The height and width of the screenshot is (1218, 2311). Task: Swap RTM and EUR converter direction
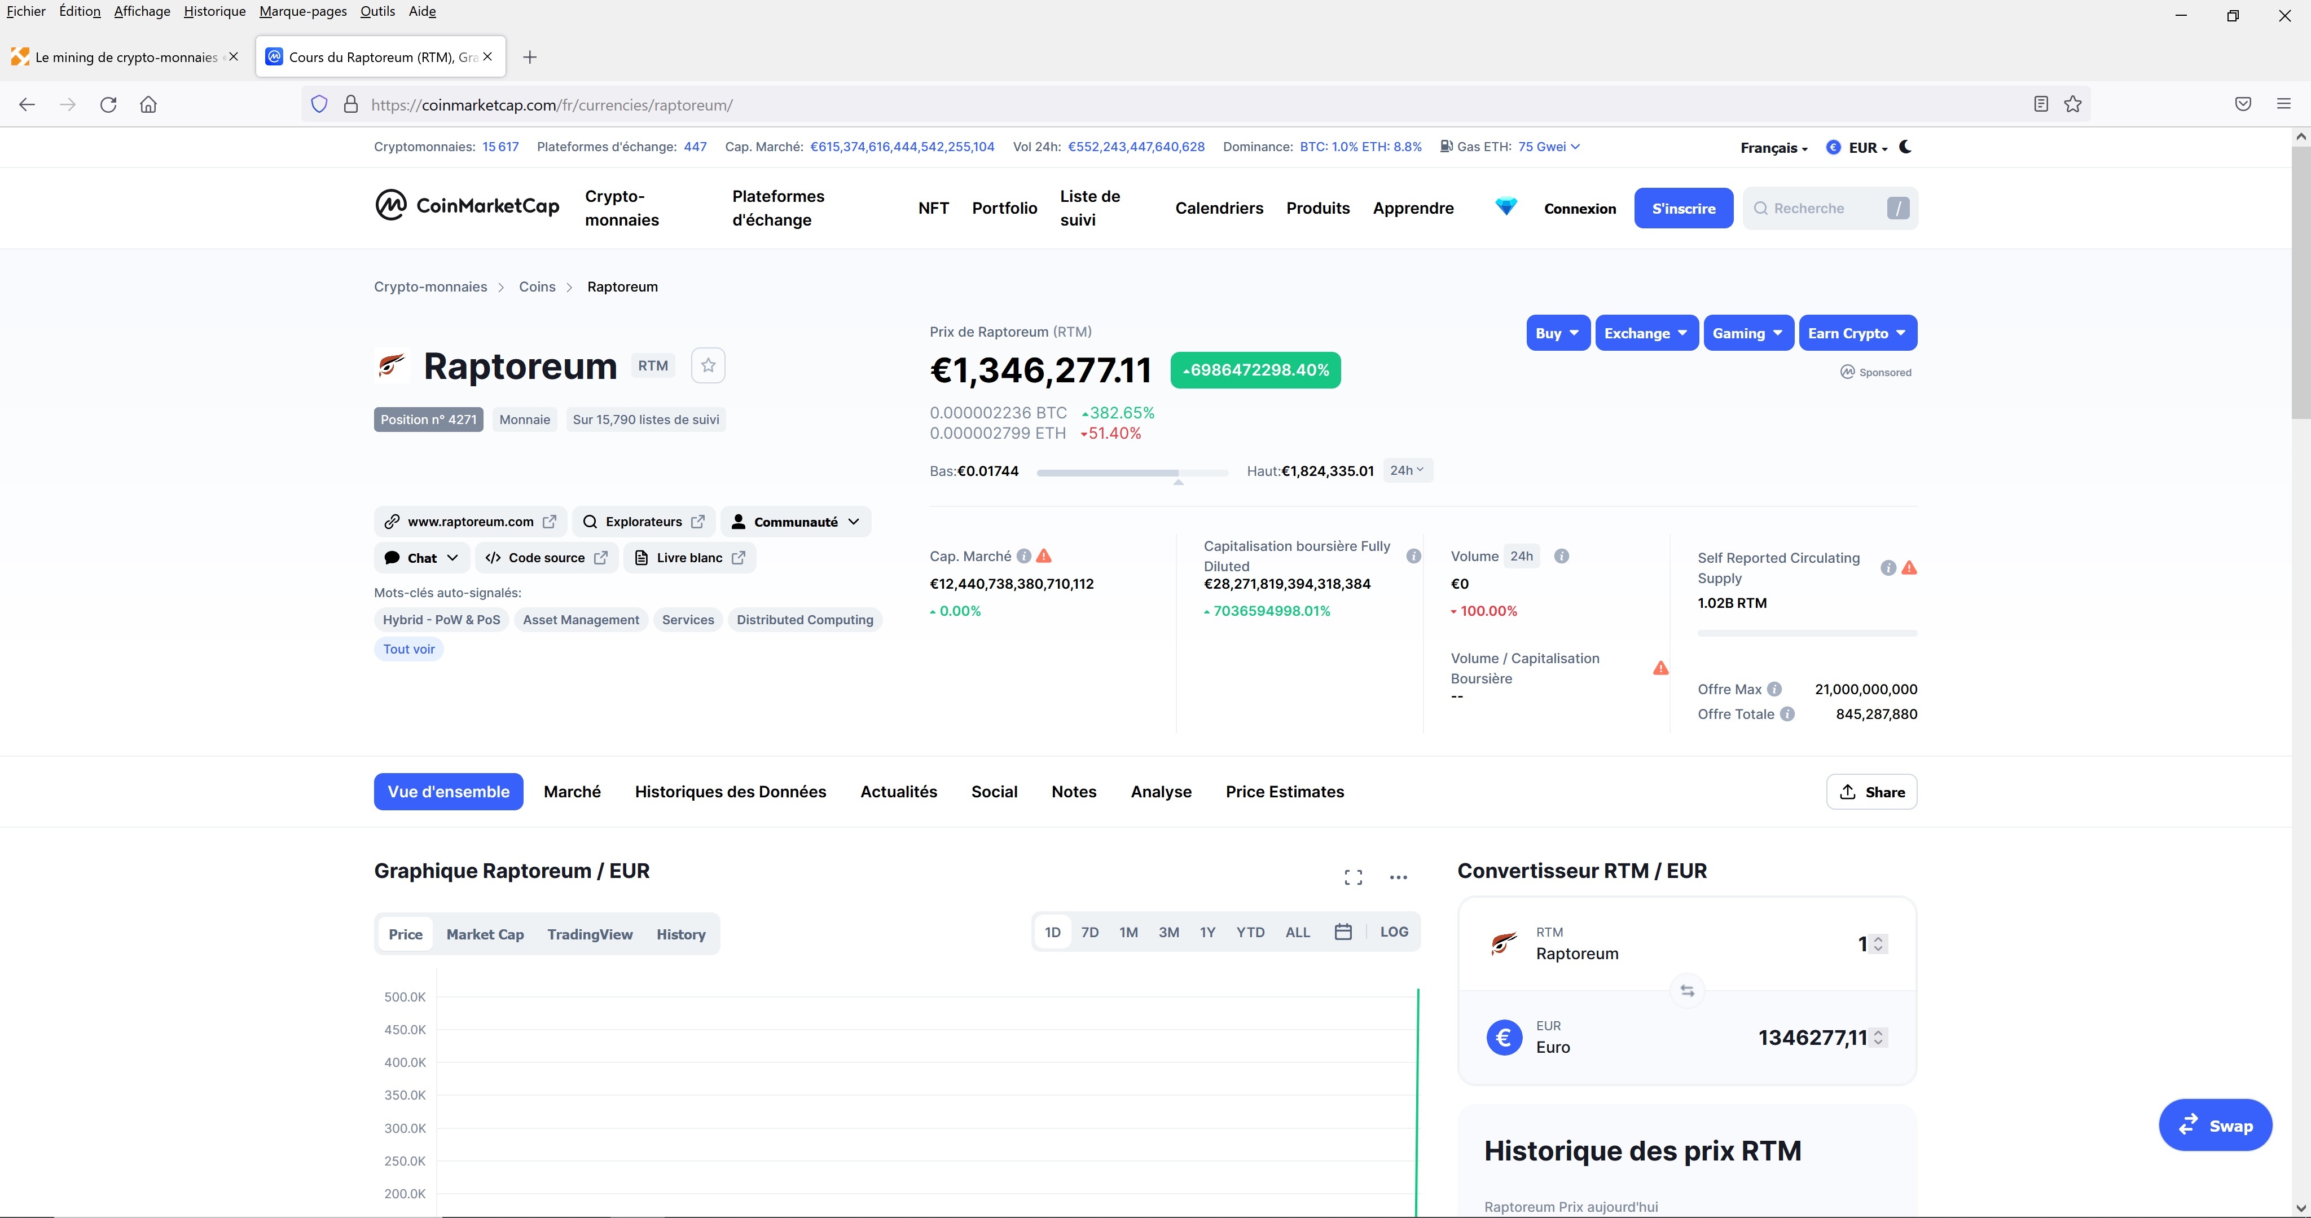[1688, 991]
